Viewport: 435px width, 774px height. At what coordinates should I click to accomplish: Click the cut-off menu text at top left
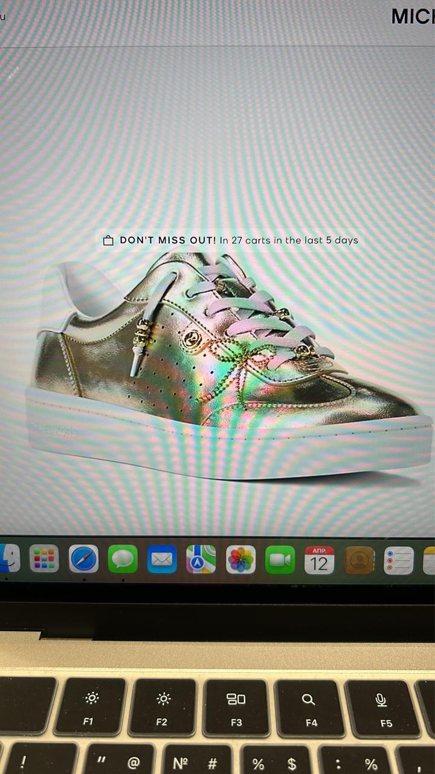point(3,16)
